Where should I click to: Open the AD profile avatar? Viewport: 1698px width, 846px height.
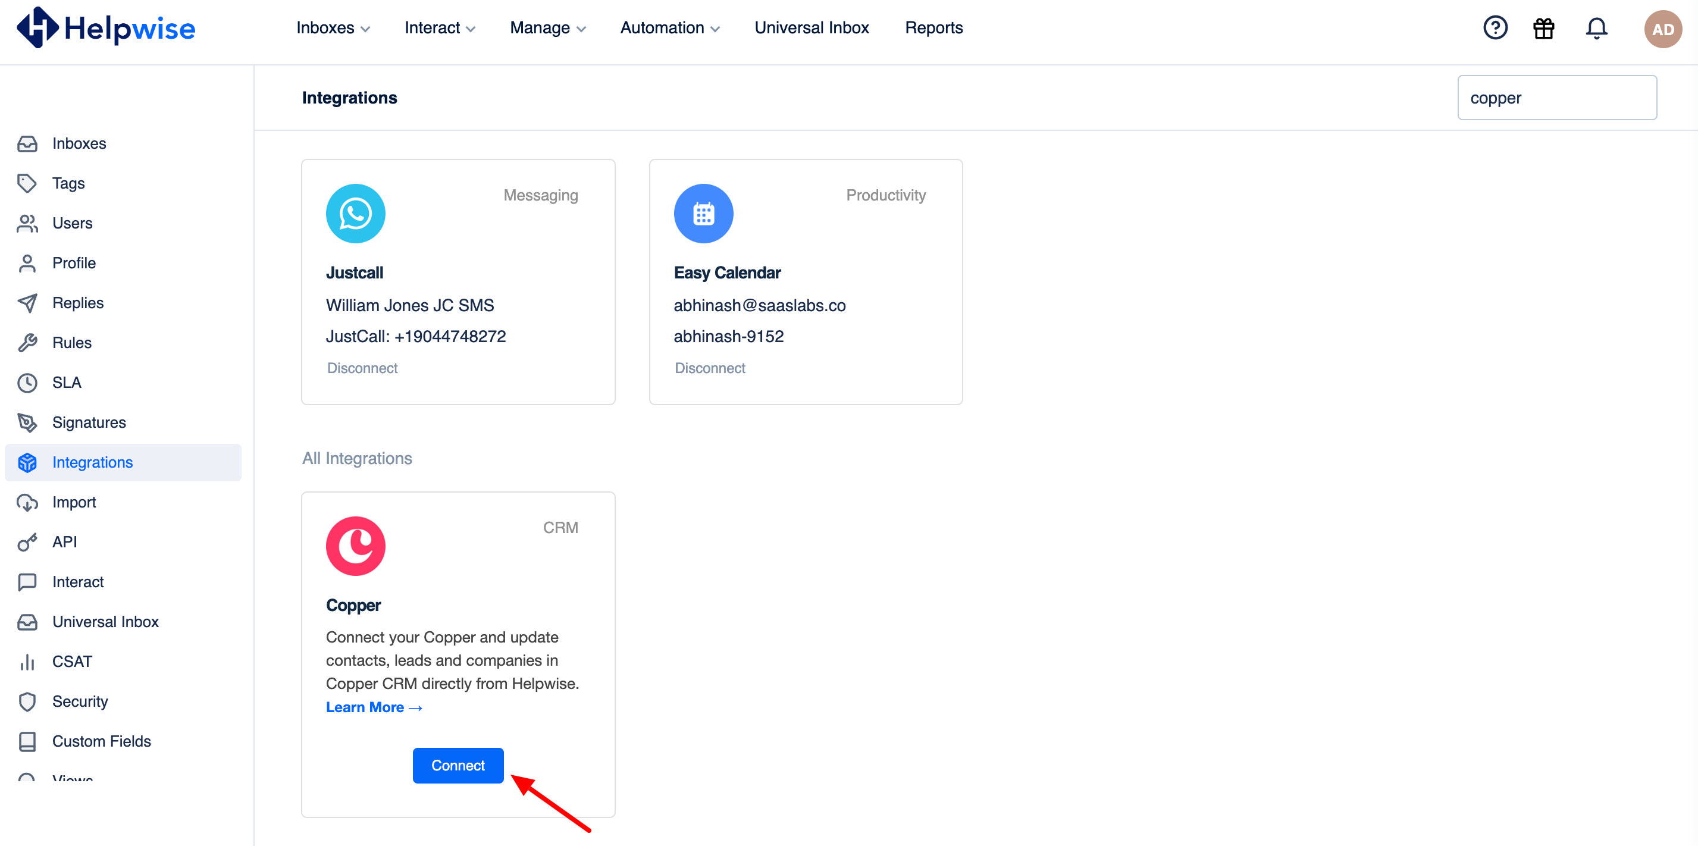click(1662, 29)
